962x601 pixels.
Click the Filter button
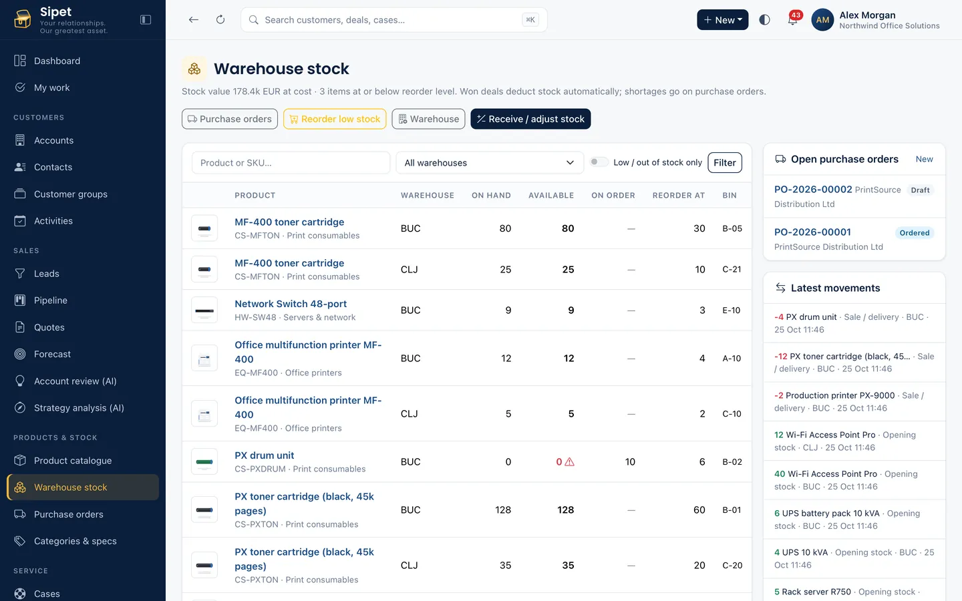(x=724, y=163)
